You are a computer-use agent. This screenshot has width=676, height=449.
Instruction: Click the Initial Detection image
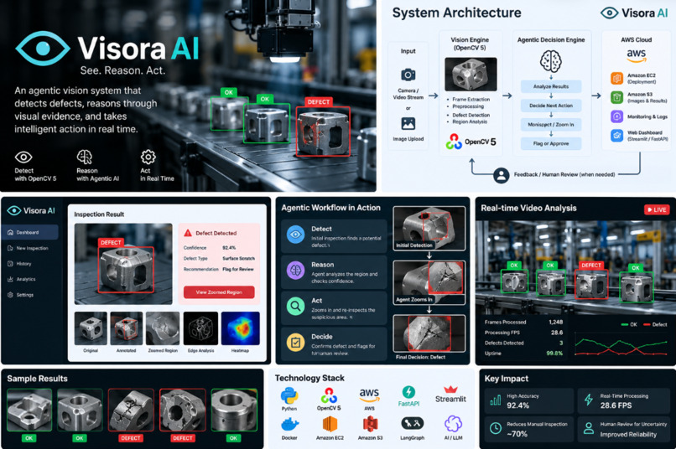tap(429, 229)
